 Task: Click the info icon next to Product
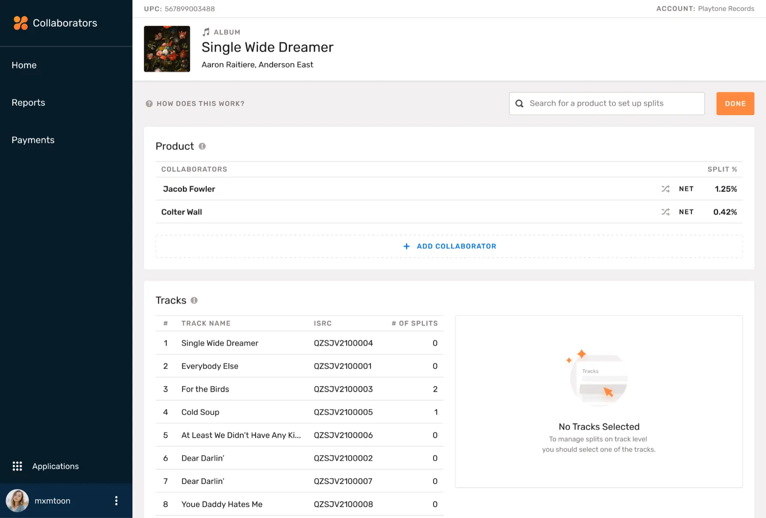(202, 146)
